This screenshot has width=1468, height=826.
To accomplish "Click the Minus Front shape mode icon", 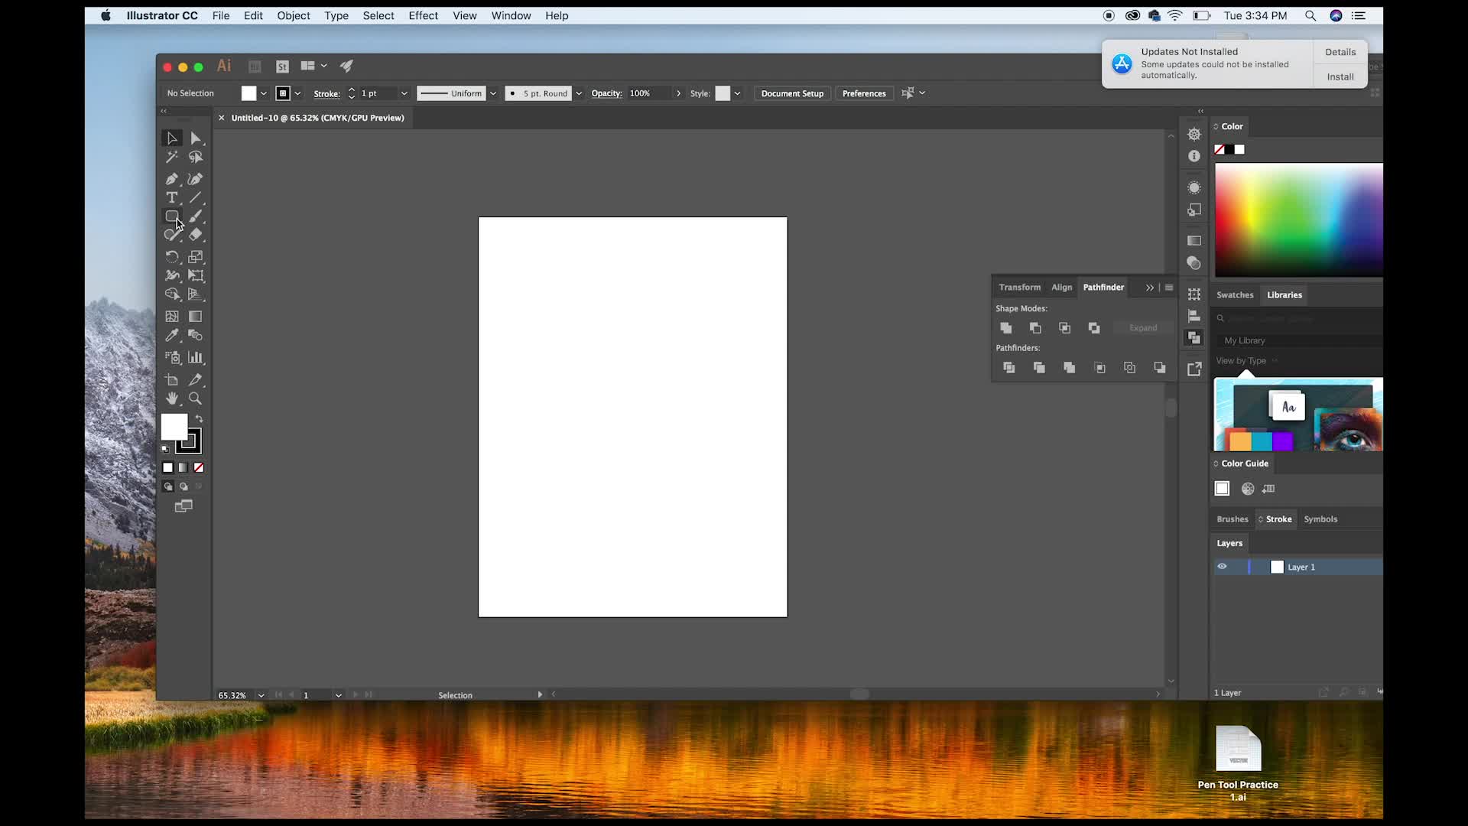I will tap(1035, 328).
